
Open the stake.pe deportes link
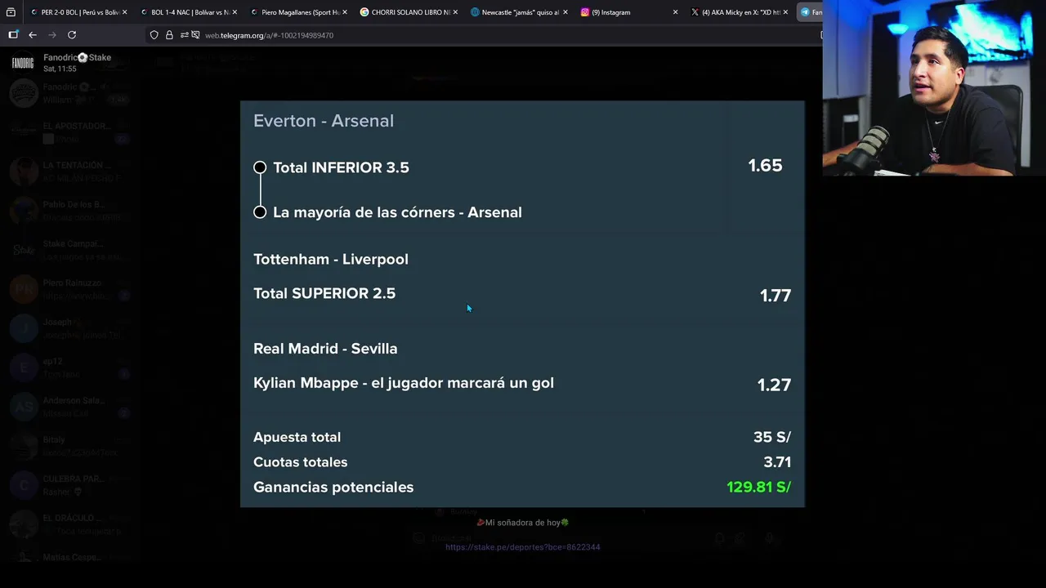[522, 547]
